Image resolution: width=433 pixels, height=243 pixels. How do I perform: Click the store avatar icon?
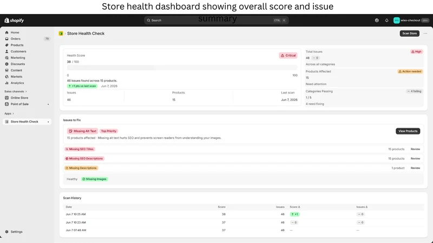(x=397, y=21)
